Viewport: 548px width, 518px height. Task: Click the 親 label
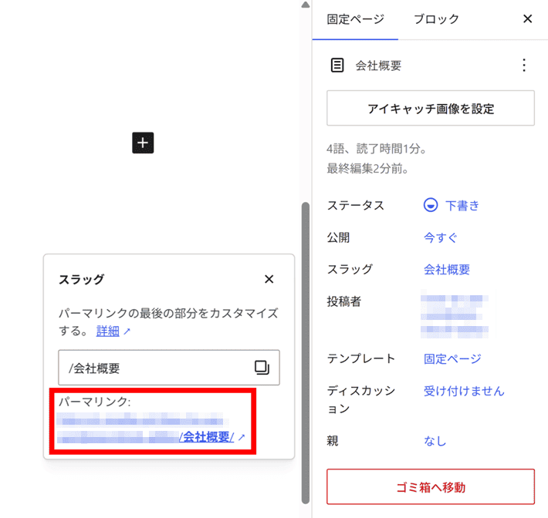click(333, 441)
